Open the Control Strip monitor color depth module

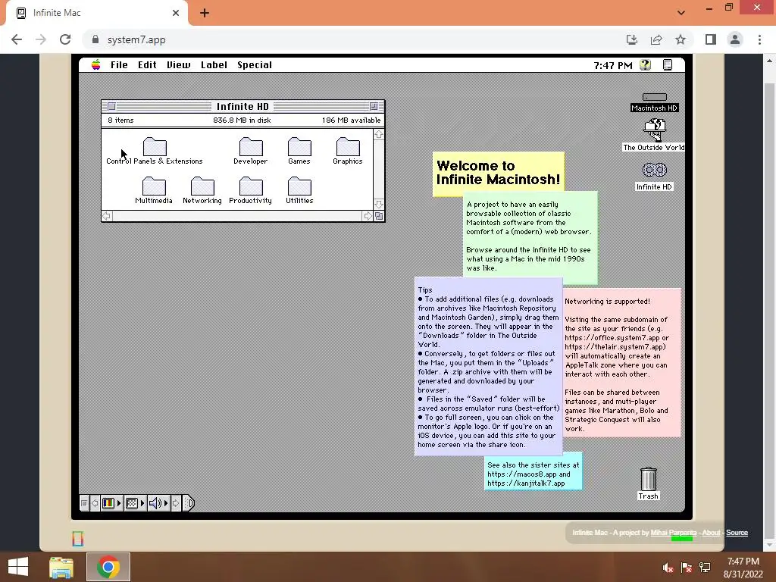coord(111,503)
